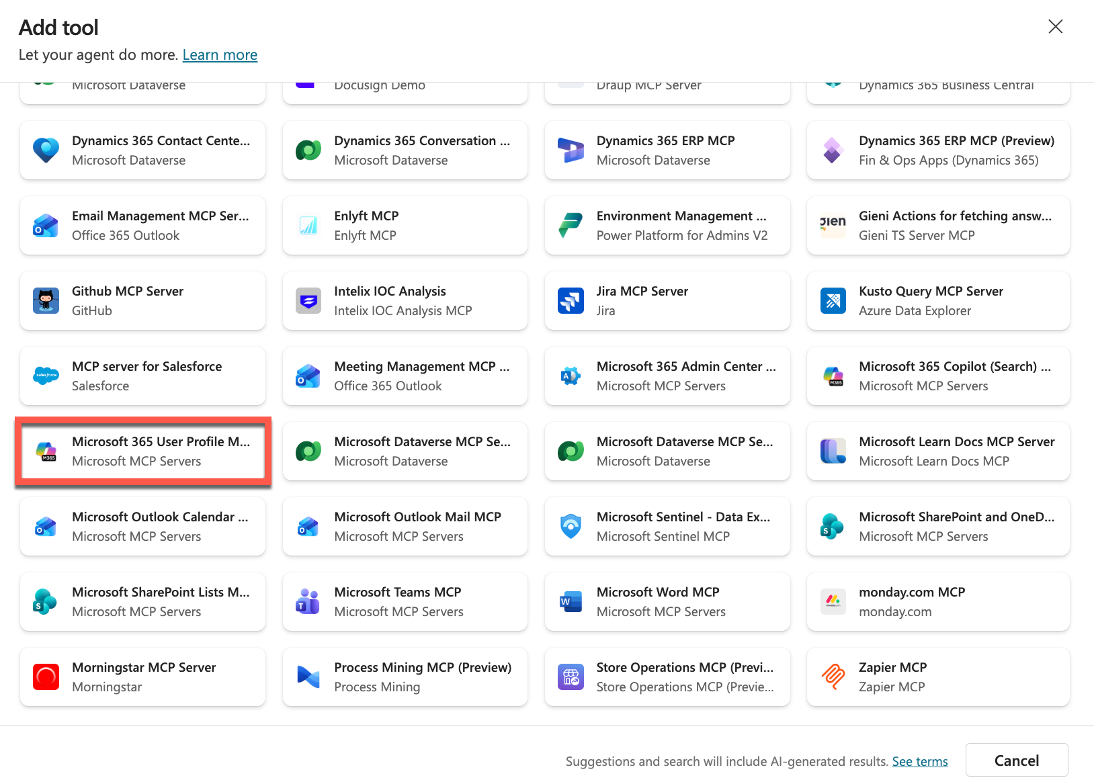The image size is (1094, 782).
Task: Open the Dynamics 365 ERP MCP tile
Action: [x=667, y=150]
